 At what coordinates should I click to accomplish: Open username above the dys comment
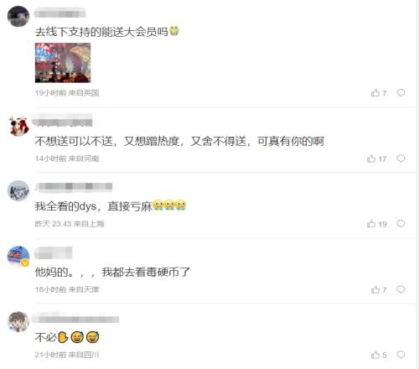point(74,187)
